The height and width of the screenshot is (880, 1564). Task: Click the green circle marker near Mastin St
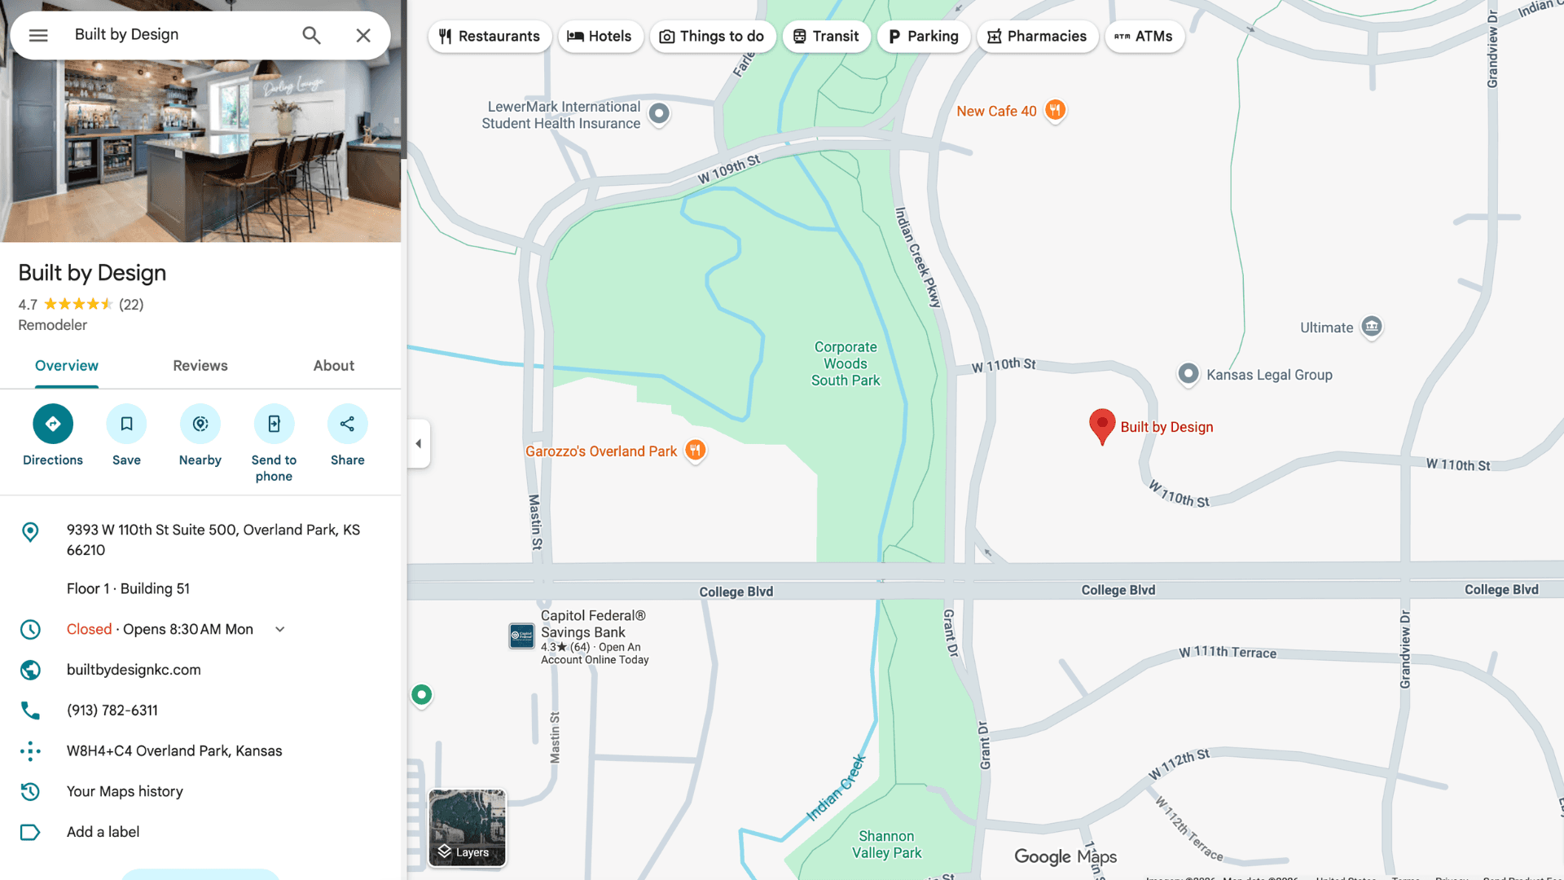coord(421,694)
